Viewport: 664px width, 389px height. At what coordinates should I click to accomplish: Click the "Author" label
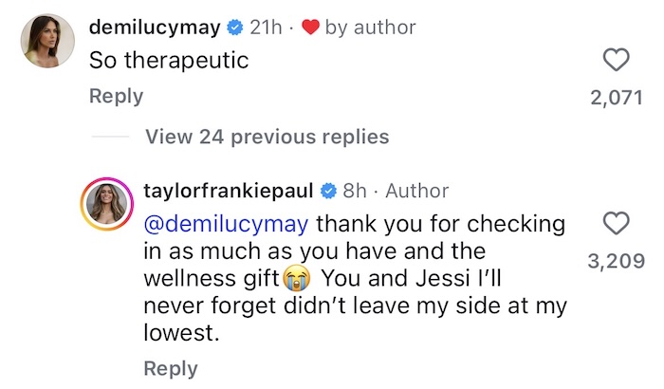416,191
